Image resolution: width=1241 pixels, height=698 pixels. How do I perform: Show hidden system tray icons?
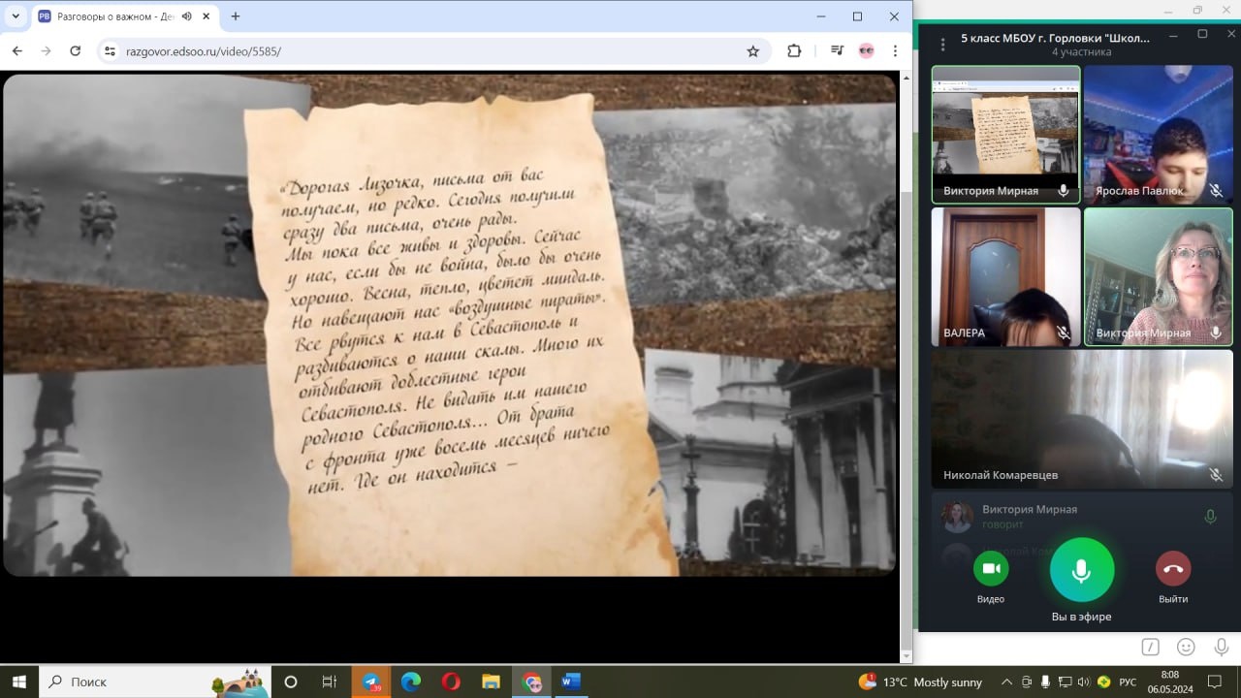(1006, 682)
